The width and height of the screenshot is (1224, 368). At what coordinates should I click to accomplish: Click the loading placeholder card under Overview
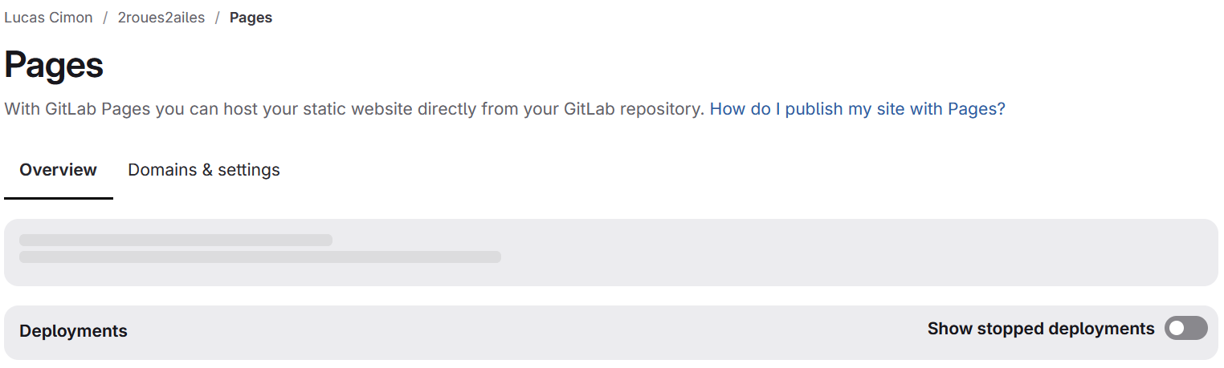coord(611,253)
